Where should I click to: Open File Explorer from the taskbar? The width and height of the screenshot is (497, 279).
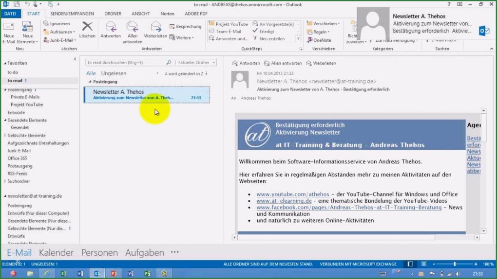30,274
